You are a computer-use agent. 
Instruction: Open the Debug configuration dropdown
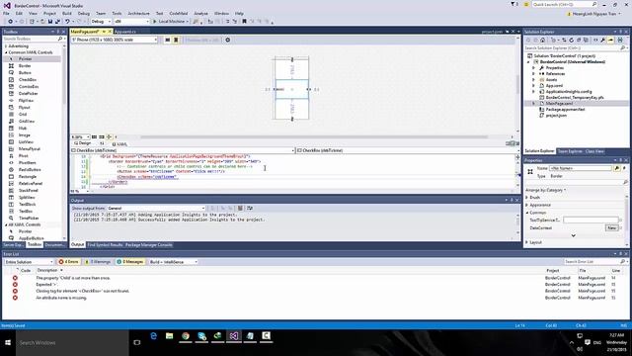[101, 22]
